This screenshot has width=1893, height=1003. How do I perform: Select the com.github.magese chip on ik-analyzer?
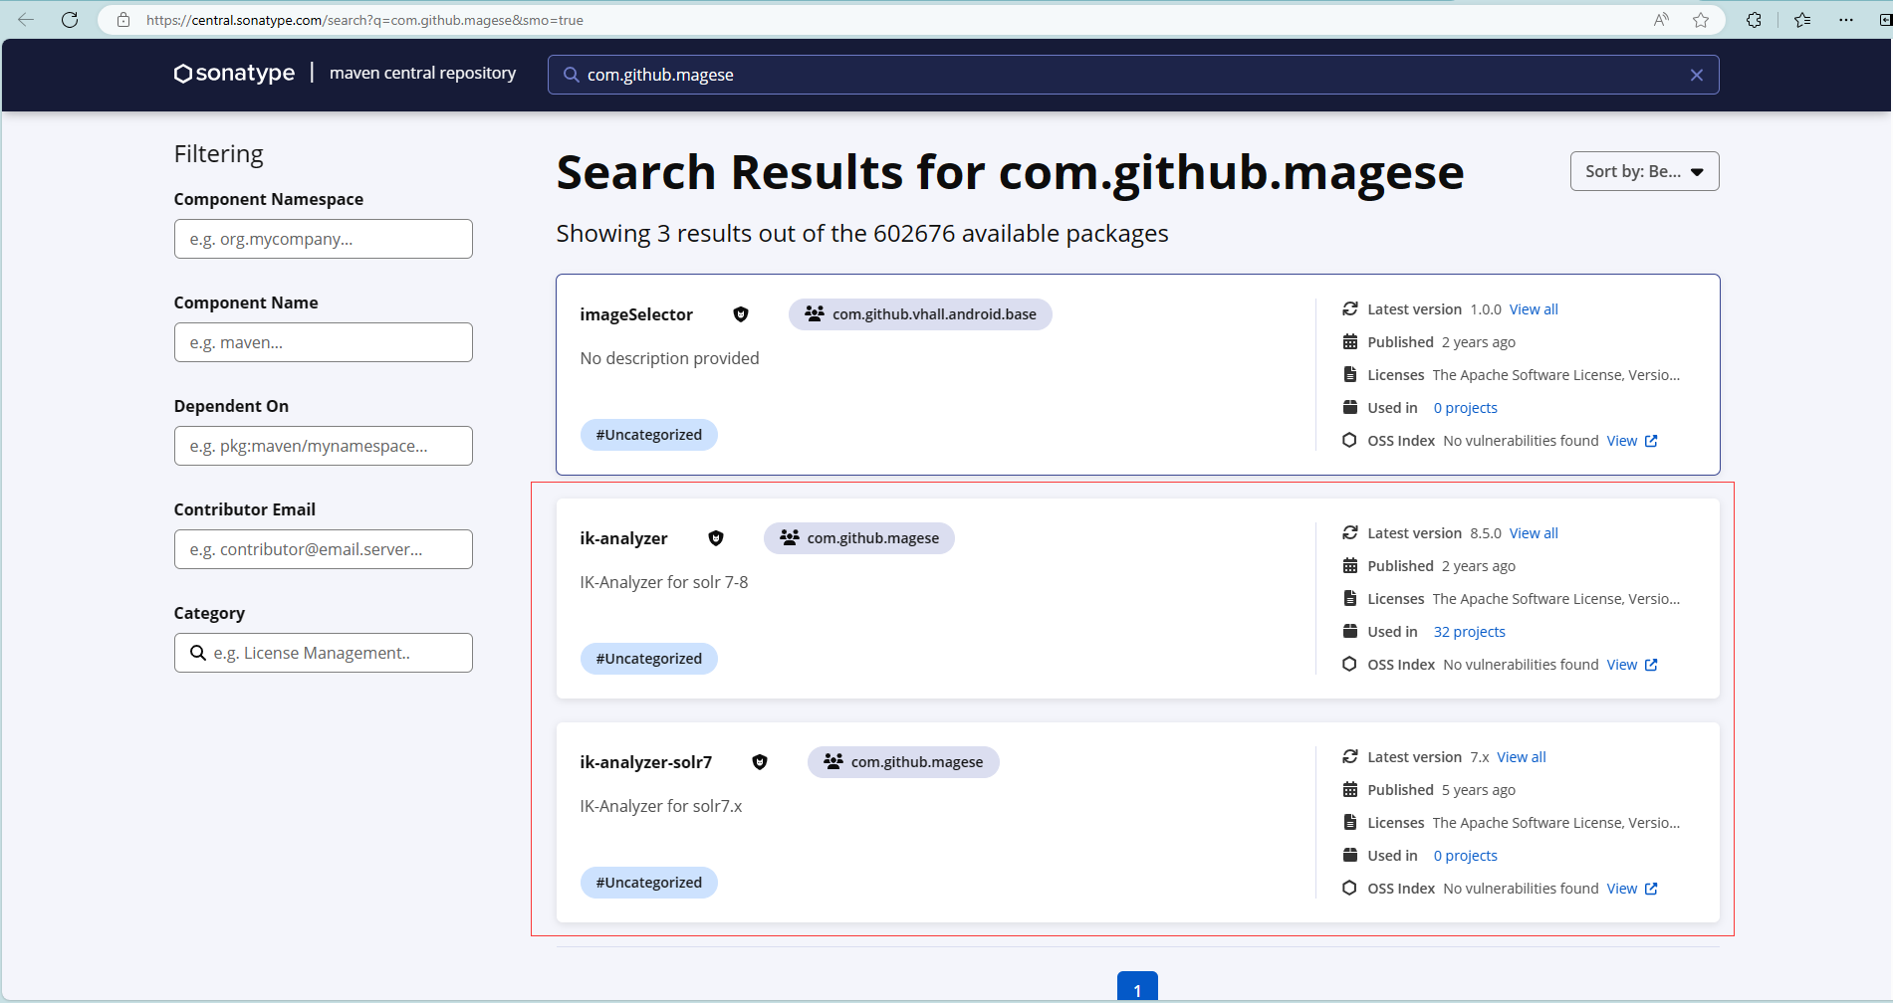pyautogui.click(x=858, y=538)
